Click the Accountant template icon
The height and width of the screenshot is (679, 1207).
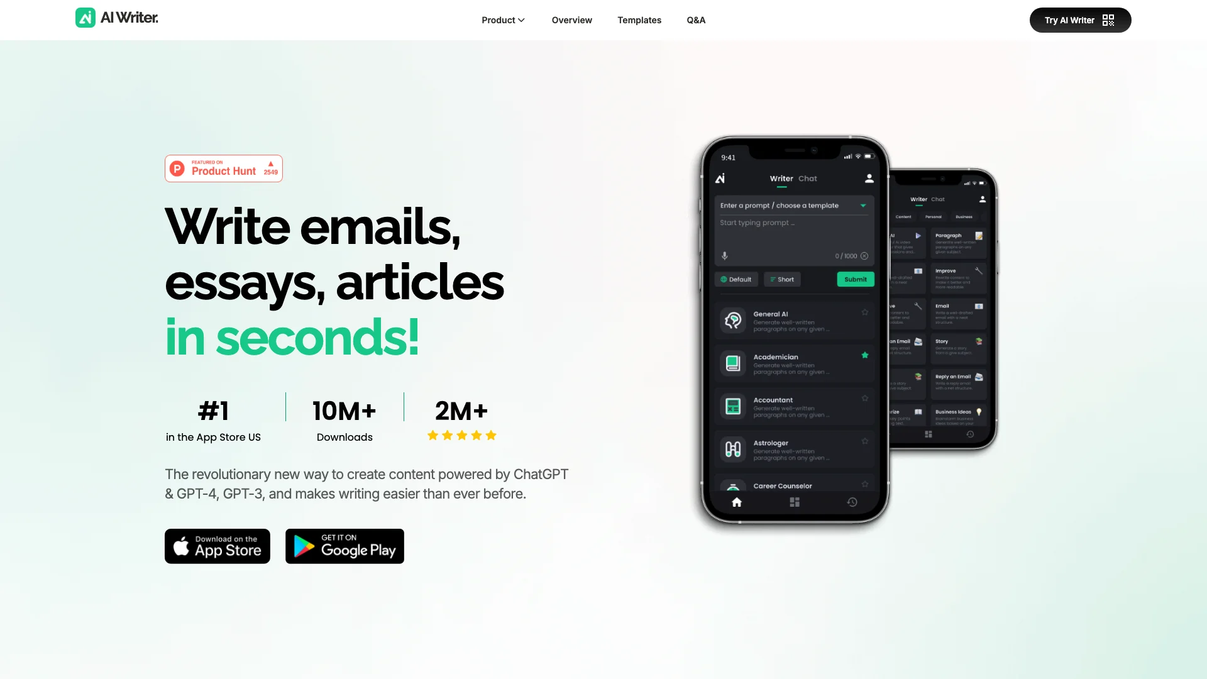(x=732, y=407)
